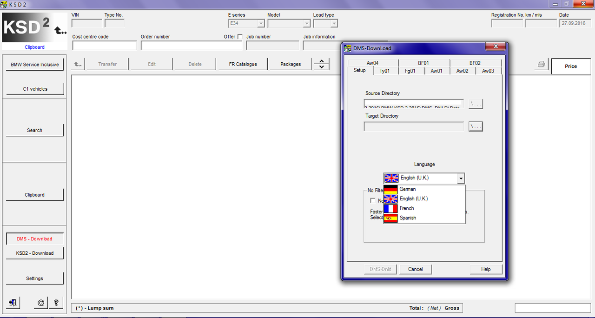The image size is (595, 318).
Task: Click the Cancel button in DMS-DownLoad
Action: point(415,269)
